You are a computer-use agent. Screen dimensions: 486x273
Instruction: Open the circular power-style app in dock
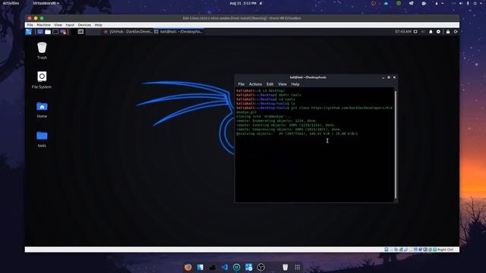tap(236, 267)
